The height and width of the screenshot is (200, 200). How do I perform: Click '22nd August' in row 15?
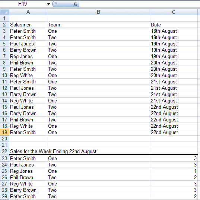(174, 107)
